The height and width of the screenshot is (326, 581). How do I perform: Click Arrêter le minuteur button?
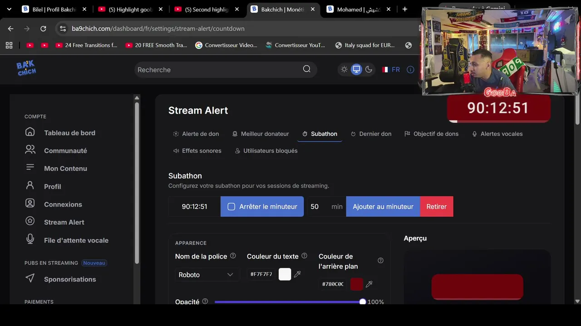click(262, 206)
